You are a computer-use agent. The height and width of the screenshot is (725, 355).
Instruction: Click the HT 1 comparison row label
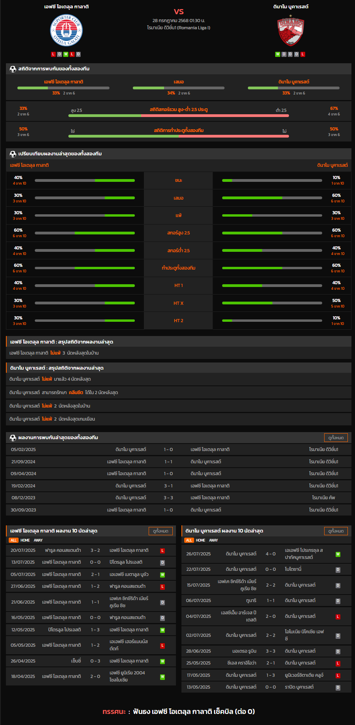[x=178, y=285]
